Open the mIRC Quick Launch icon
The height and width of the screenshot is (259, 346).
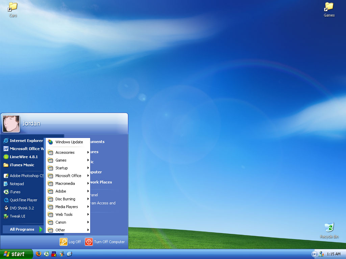click(x=54, y=254)
